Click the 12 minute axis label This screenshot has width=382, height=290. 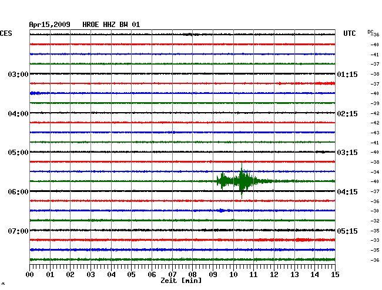tap(274, 275)
